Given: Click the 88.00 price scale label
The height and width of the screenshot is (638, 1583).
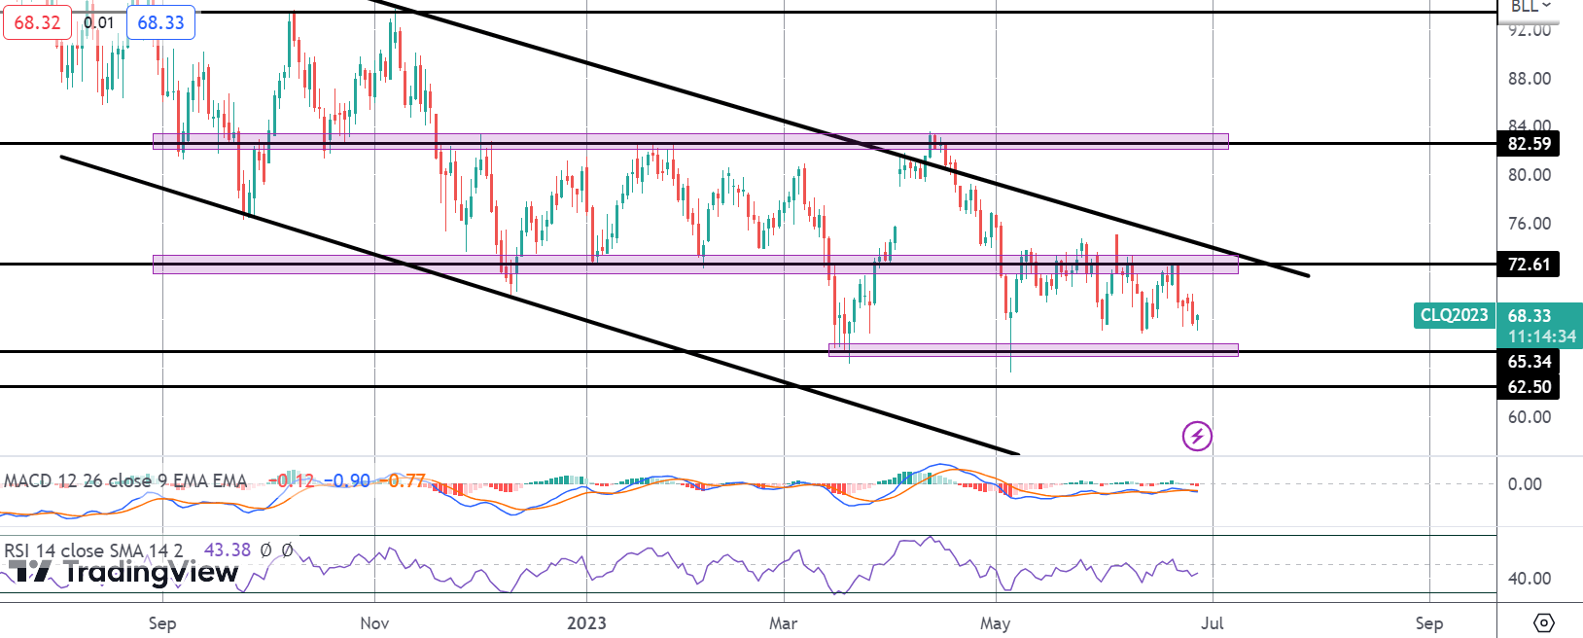Looking at the screenshot, I should 1530,79.
